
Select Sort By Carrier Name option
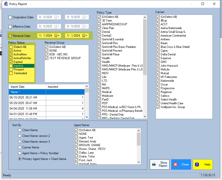point(20,147)
